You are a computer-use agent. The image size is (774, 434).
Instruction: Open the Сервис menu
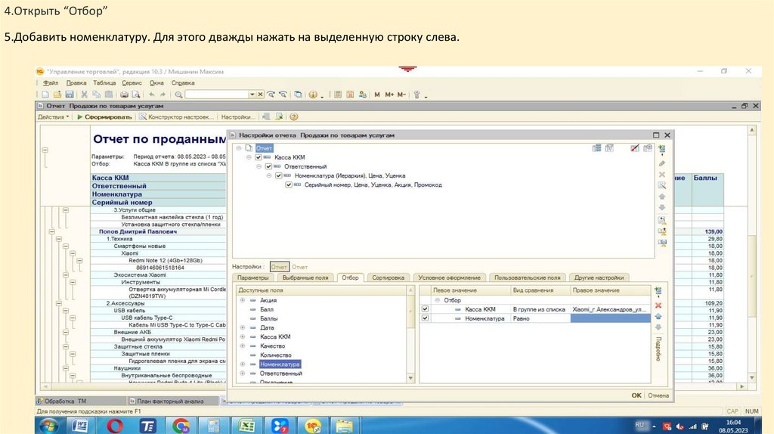point(132,82)
